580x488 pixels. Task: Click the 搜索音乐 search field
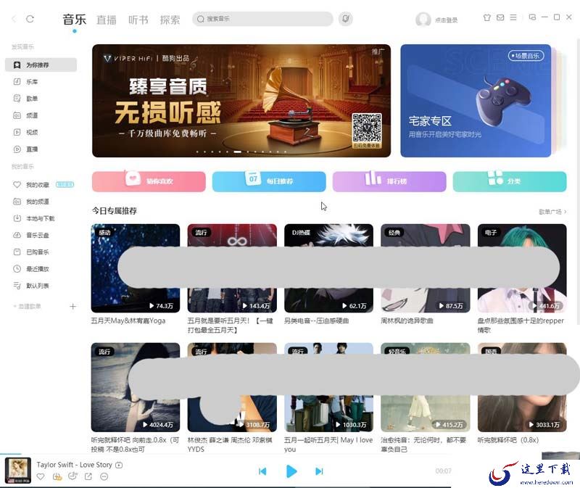coord(262,19)
